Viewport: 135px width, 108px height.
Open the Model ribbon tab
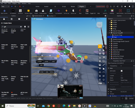click(x=73, y=6)
